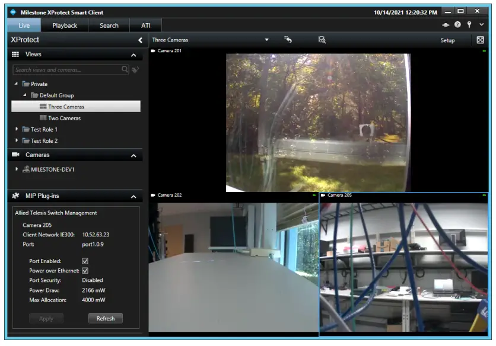
Task: Collapse the Cameras section
Action: pyautogui.click(x=133, y=156)
